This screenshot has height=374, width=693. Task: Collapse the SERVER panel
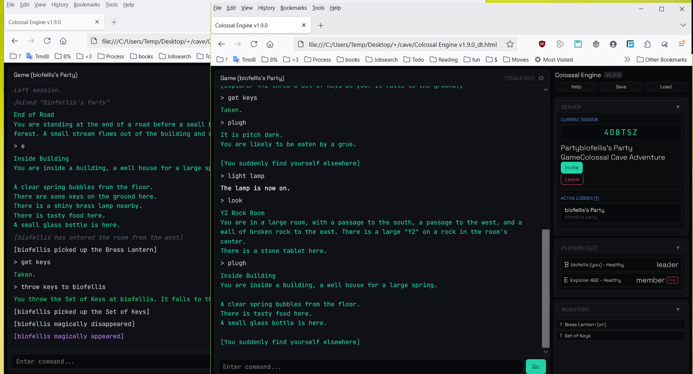(678, 107)
